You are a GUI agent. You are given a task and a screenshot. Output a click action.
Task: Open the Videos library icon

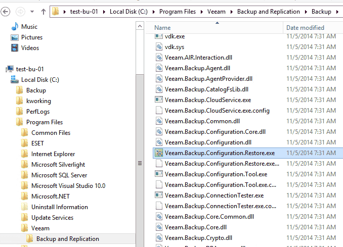(15, 48)
